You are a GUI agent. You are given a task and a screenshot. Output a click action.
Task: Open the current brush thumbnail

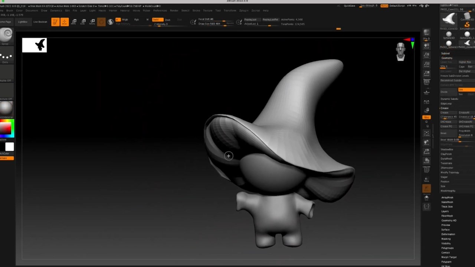point(6,36)
